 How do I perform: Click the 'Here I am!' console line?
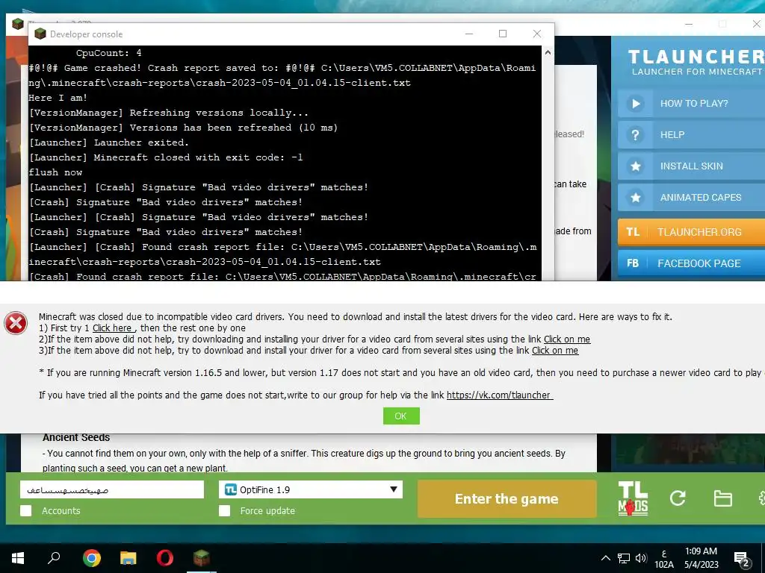pos(58,98)
